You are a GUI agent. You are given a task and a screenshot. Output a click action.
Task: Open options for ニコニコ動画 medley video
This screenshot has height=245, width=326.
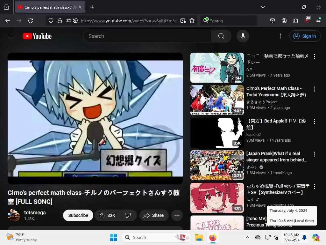314,56
